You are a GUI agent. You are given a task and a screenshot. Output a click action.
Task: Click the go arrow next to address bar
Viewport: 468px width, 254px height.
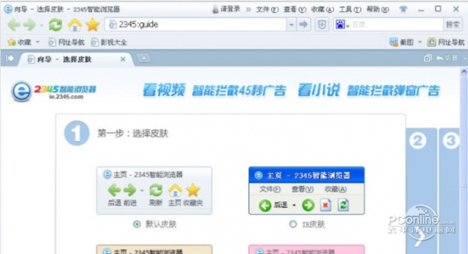coord(304,25)
